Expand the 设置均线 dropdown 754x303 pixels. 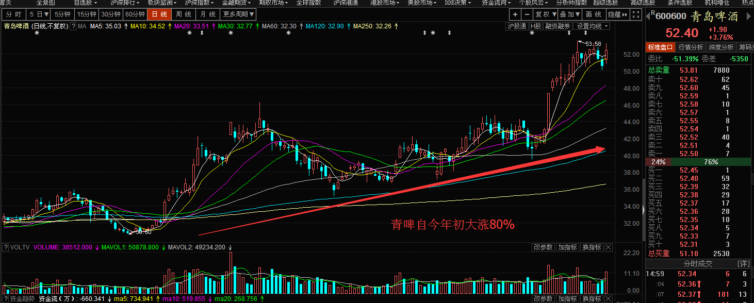click(592, 26)
